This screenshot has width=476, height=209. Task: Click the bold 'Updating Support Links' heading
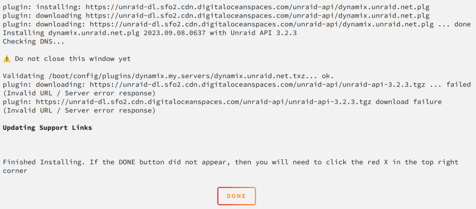pos(47,128)
